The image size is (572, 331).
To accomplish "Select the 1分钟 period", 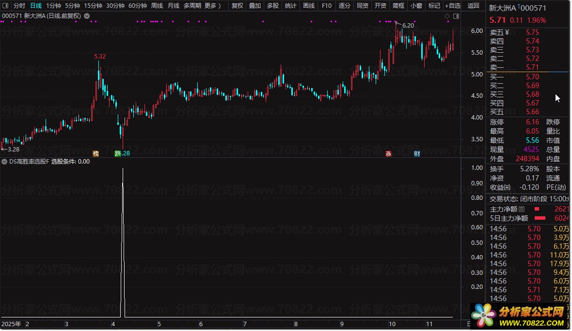I will click(x=53, y=5).
